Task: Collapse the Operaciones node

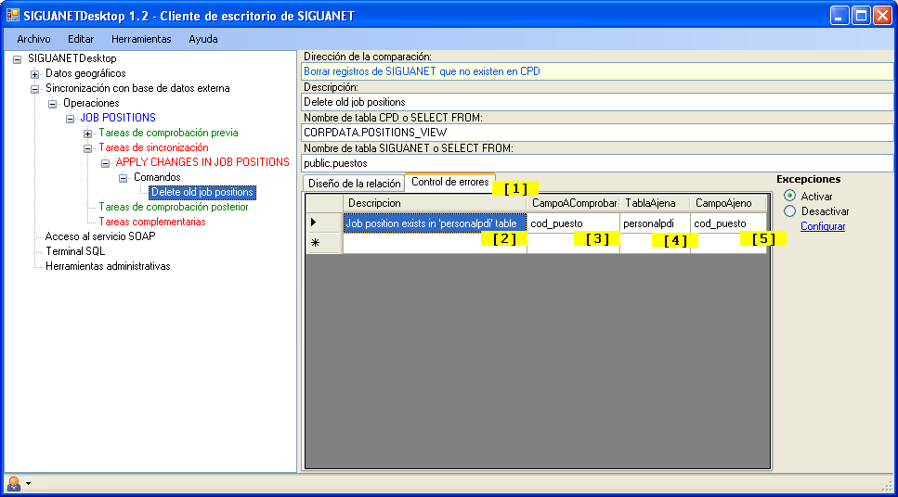Action: (x=53, y=104)
